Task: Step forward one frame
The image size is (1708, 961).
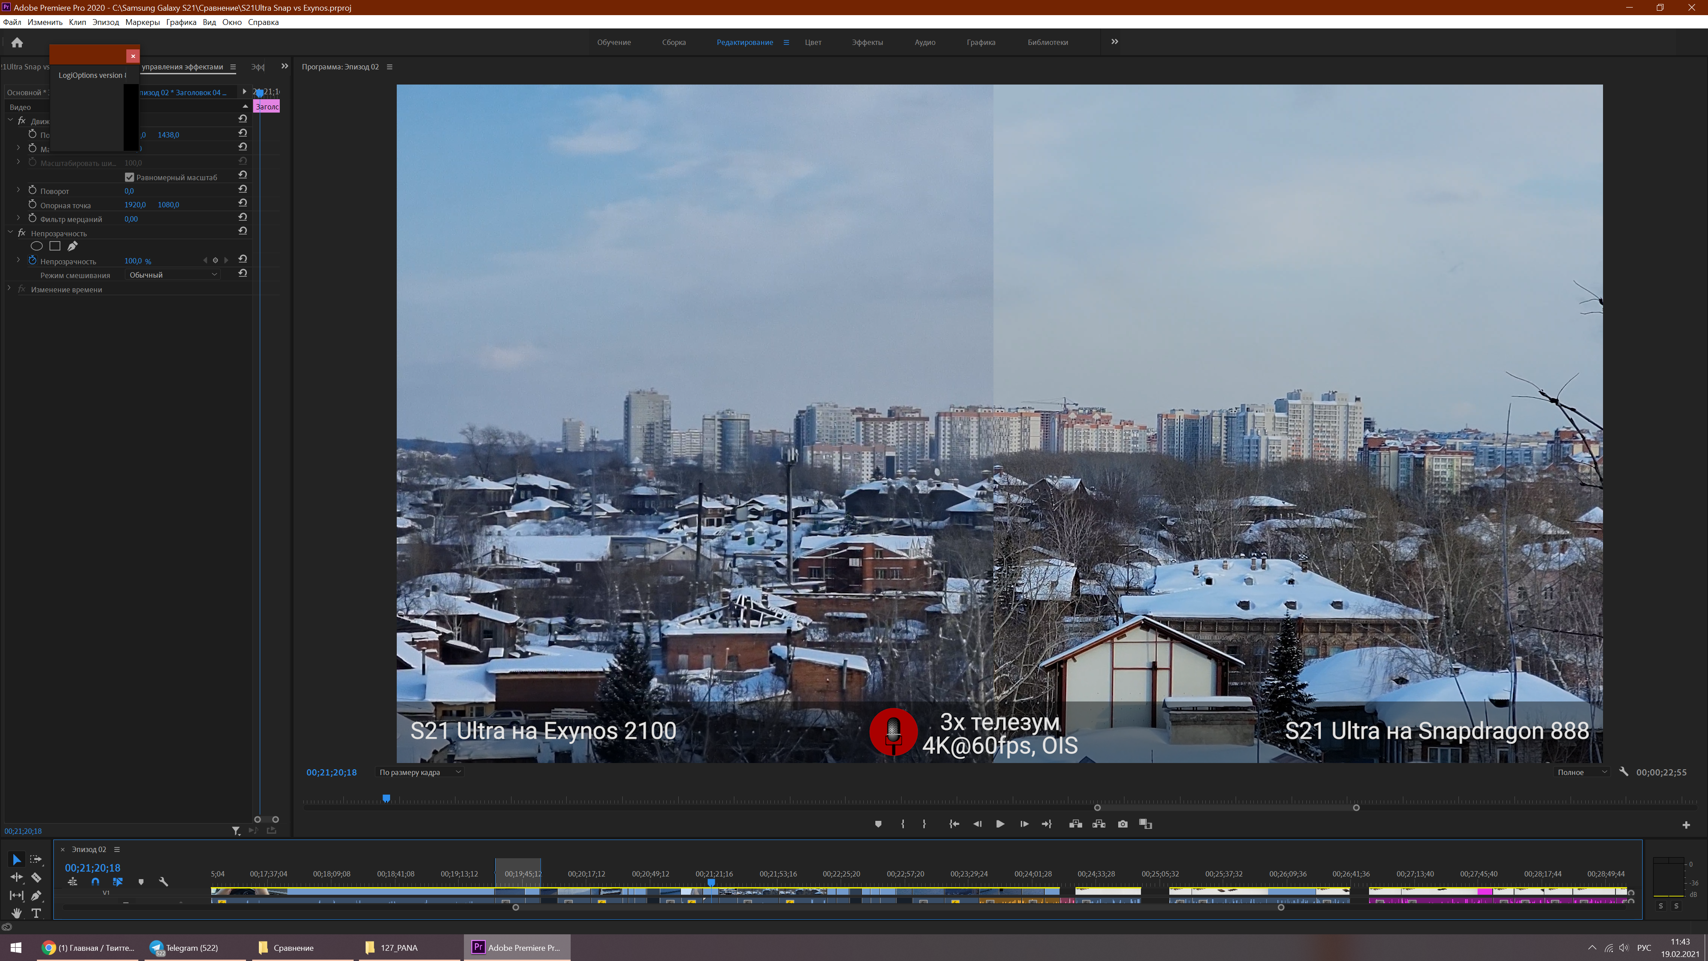Action: tap(1024, 824)
